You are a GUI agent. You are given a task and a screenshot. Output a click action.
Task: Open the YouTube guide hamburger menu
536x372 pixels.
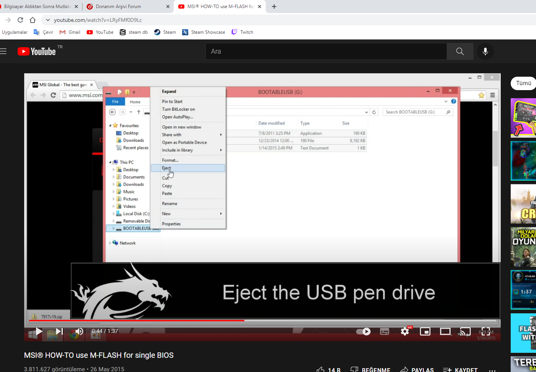(x=3, y=51)
